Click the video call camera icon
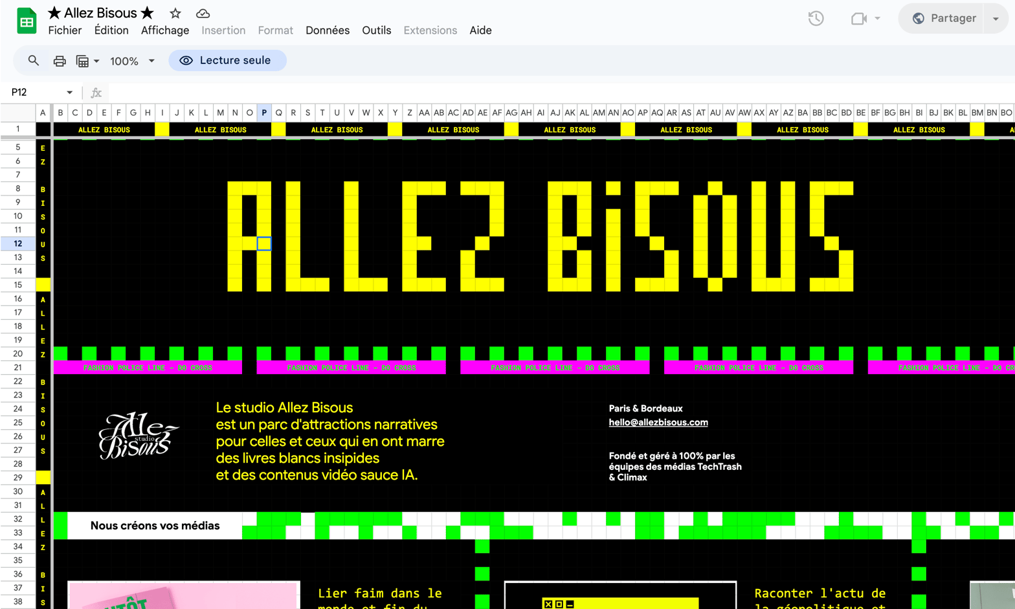The height and width of the screenshot is (609, 1015). click(x=859, y=19)
